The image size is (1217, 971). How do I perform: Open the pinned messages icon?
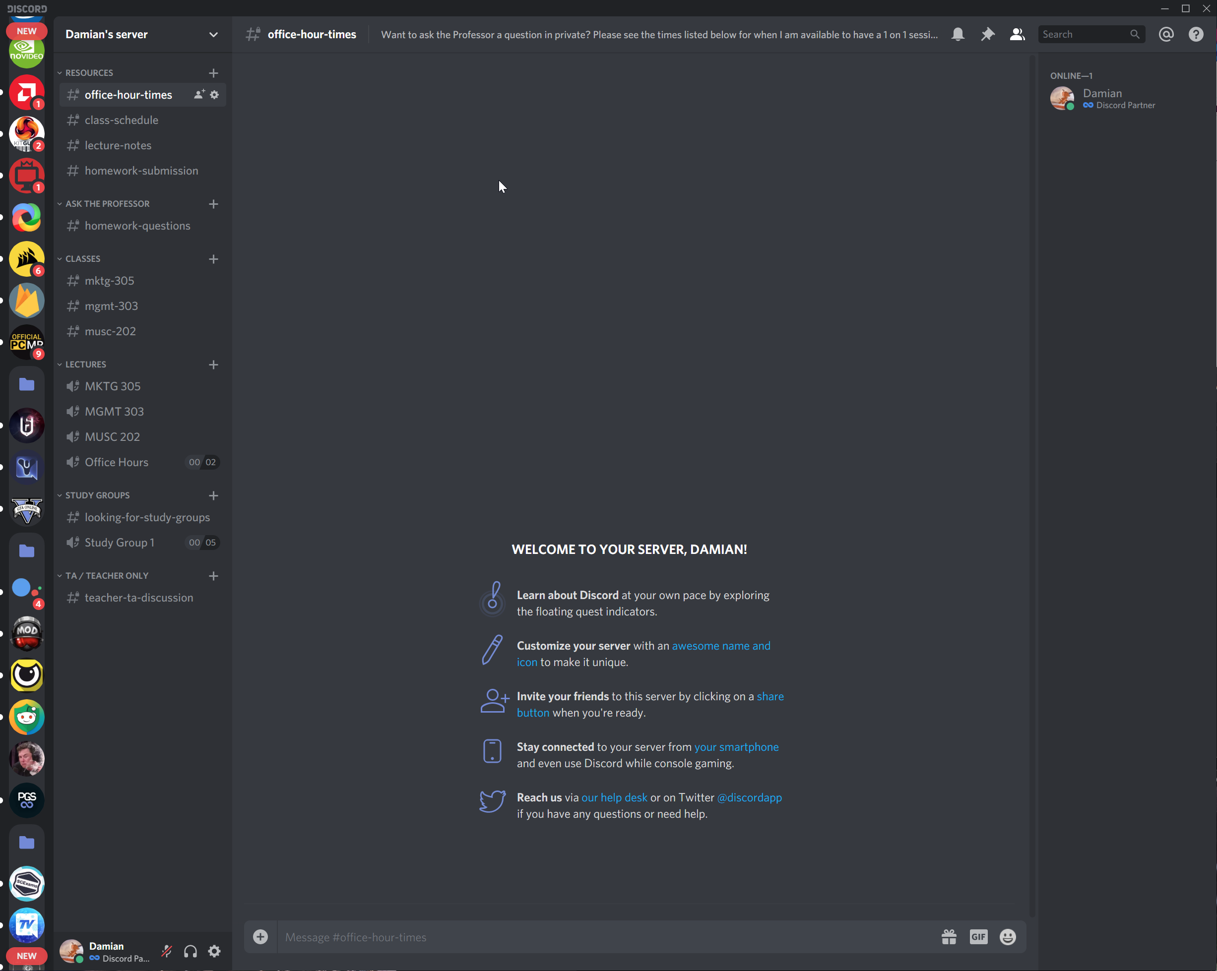pos(987,34)
